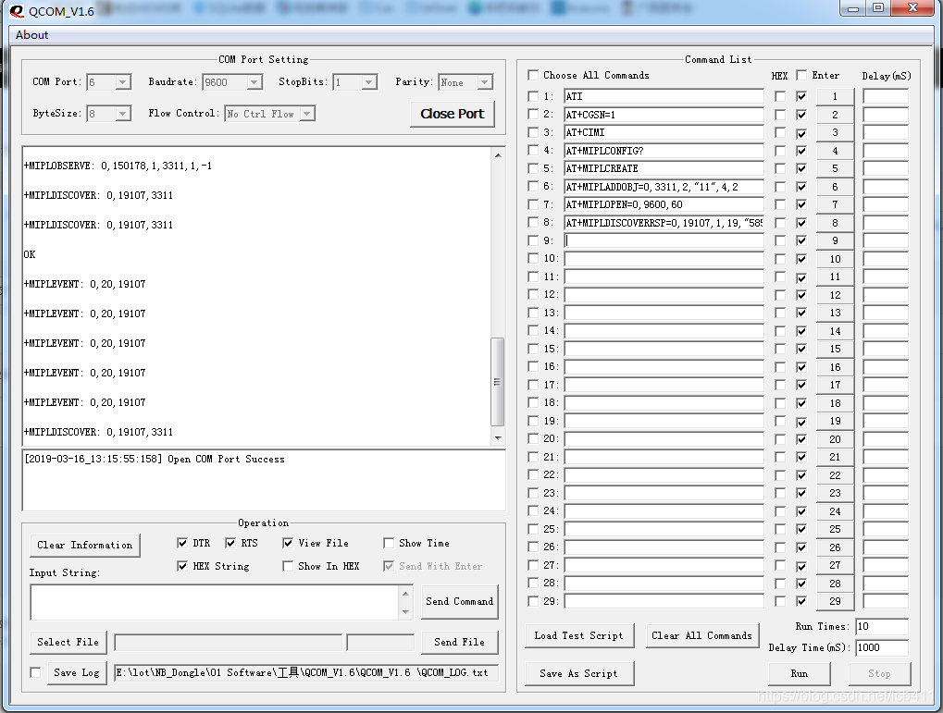Expand the Baudrate dropdown
This screenshot has width=943, height=713.
point(254,81)
